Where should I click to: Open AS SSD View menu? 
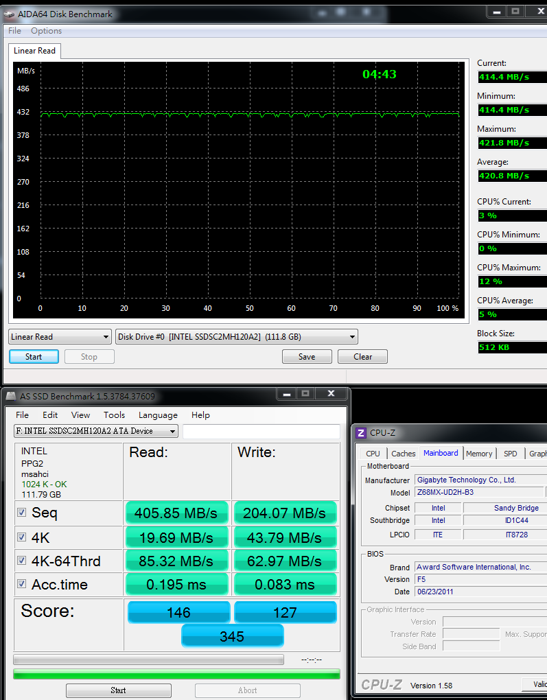click(x=80, y=415)
